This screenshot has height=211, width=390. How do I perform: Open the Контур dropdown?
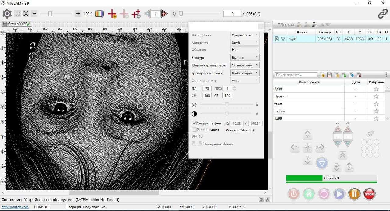pyautogui.click(x=245, y=57)
